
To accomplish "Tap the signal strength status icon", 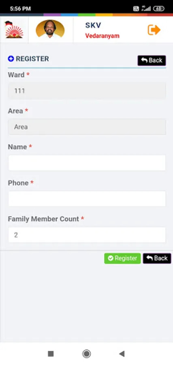I will point(146,9).
